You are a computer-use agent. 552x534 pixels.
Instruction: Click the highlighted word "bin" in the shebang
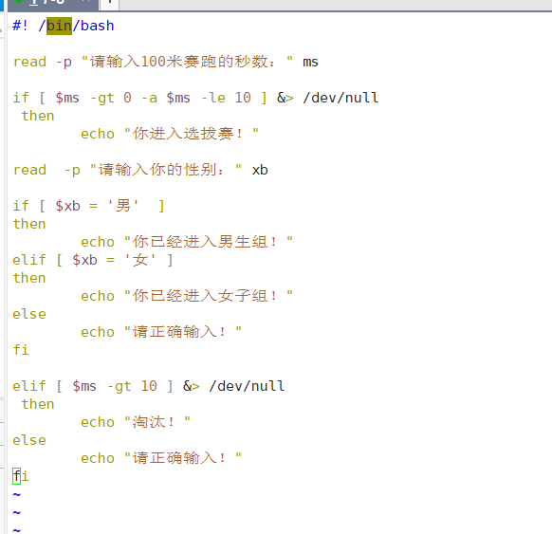(x=59, y=26)
